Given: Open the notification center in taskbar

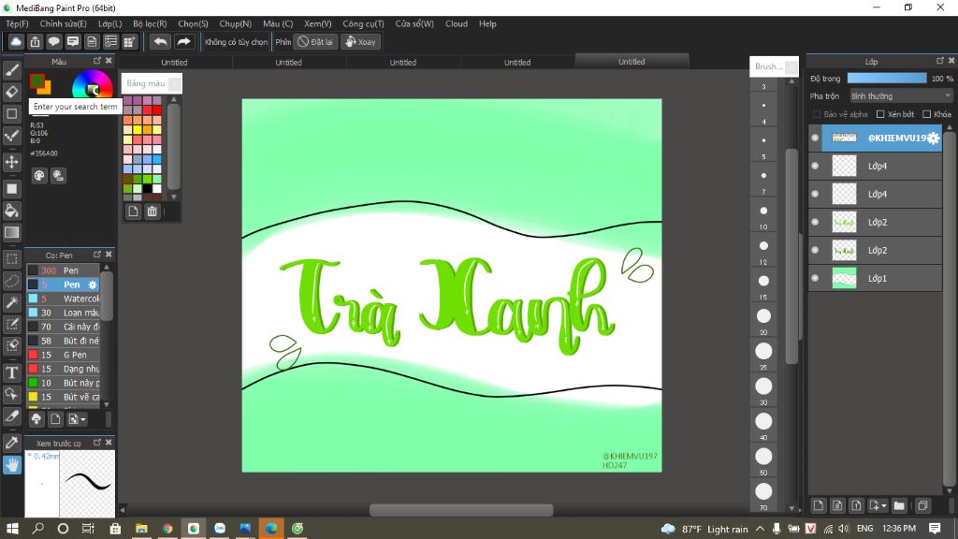Looking at the screenshot, I should pyautogui.click(x=935, y=528).
